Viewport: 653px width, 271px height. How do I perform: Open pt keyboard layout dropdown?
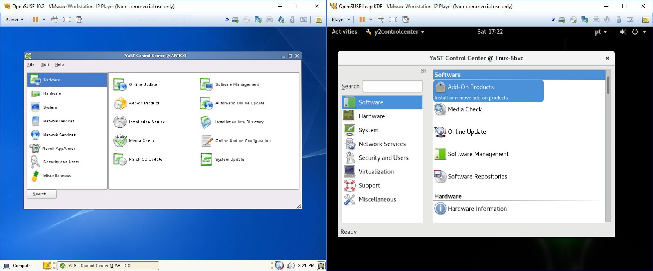(601, 32)
